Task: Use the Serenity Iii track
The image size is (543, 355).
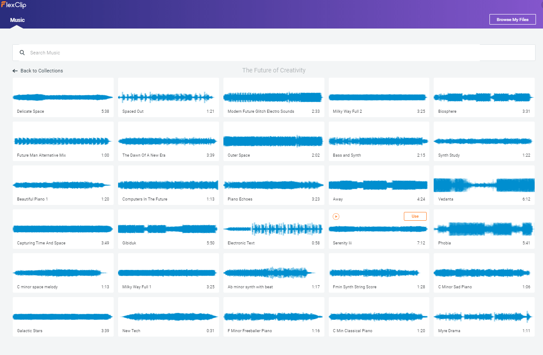Action: [415, 216]
